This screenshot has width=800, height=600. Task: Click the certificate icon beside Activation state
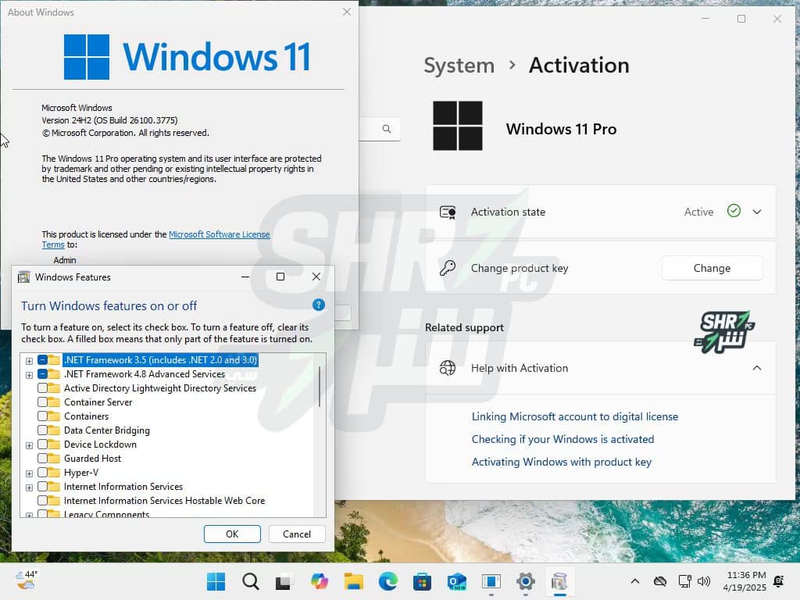click(x=448, y=212)
